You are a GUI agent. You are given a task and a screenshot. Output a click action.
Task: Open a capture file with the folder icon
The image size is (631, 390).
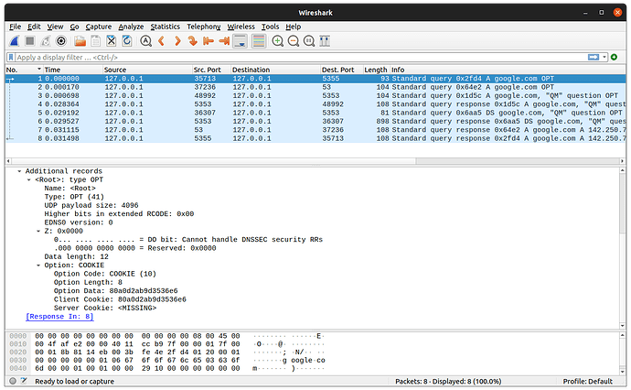80,41
